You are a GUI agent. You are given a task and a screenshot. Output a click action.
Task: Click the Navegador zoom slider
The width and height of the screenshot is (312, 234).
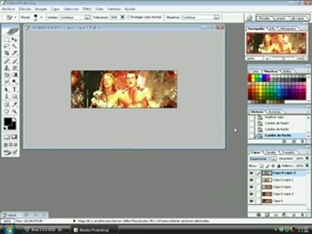click(x=283, y=59)
